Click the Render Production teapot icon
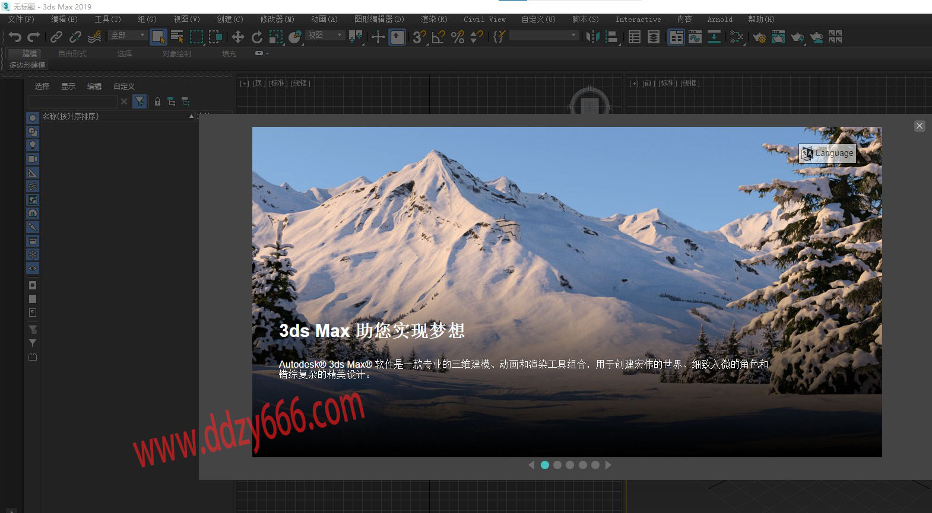Viewport: 932px width, 513px height. (797, 37)
